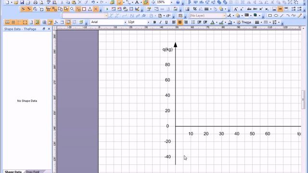Image resolution: width=308 pixels, height=173 pixels.
Task: Apply Superscript formatting
Action: click(x=261, y=9)
